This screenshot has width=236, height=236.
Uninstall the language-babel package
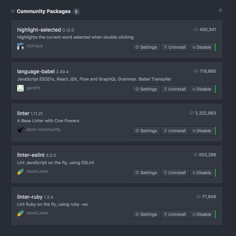(175, 89)
